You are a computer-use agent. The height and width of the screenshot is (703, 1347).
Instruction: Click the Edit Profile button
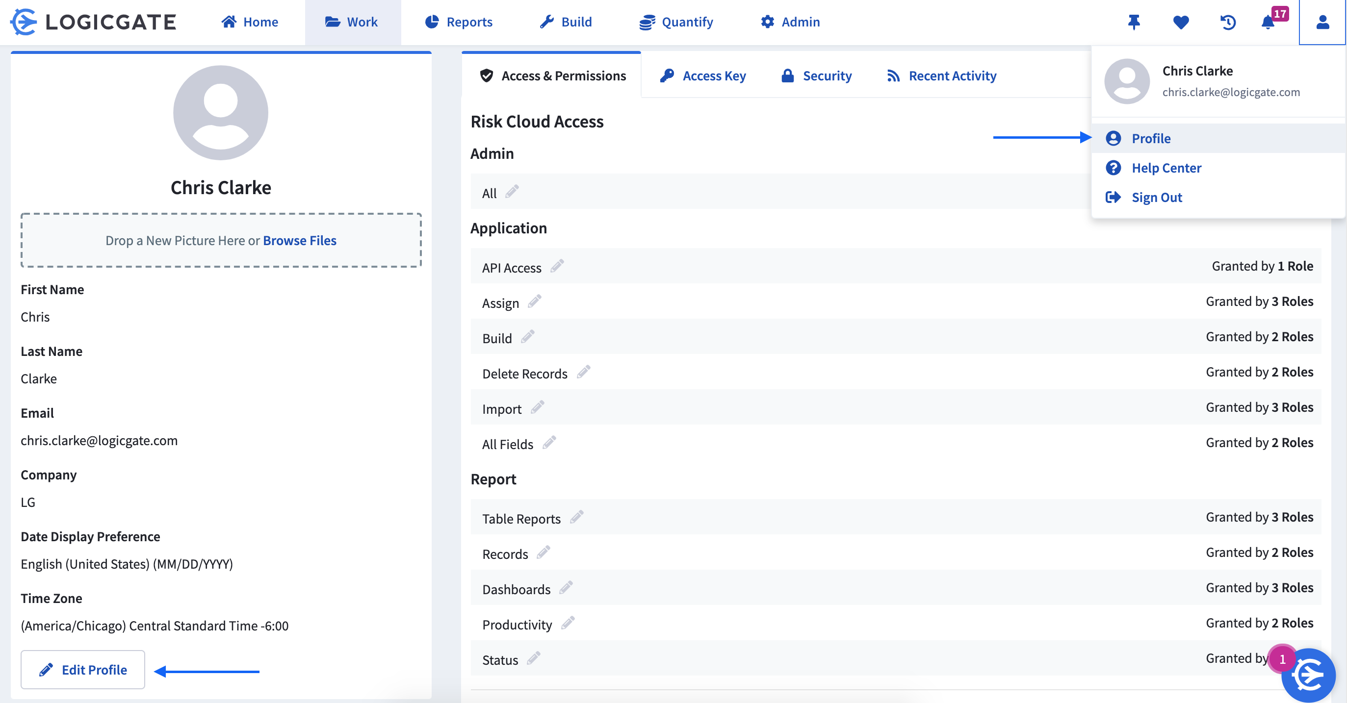coord(82,670)
